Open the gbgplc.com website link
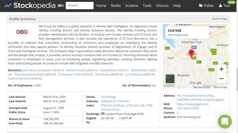 (x=193, y=104)
